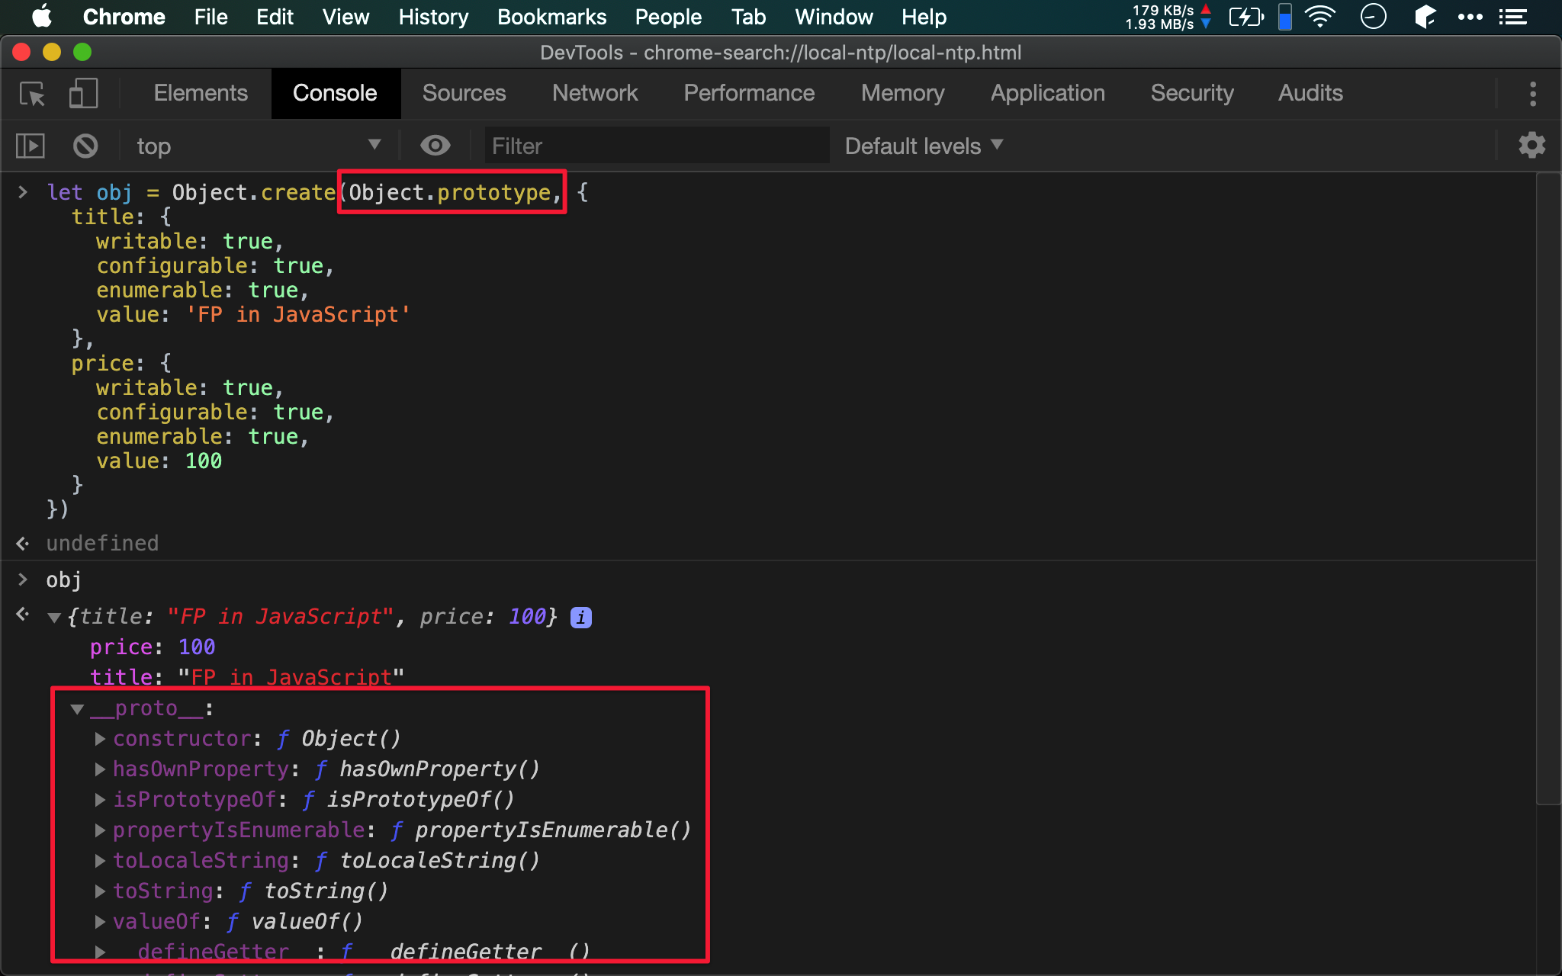Open the Bookmarks menu in menu bar
Viewport: 1562px width, 976px height.
[551, 17]
